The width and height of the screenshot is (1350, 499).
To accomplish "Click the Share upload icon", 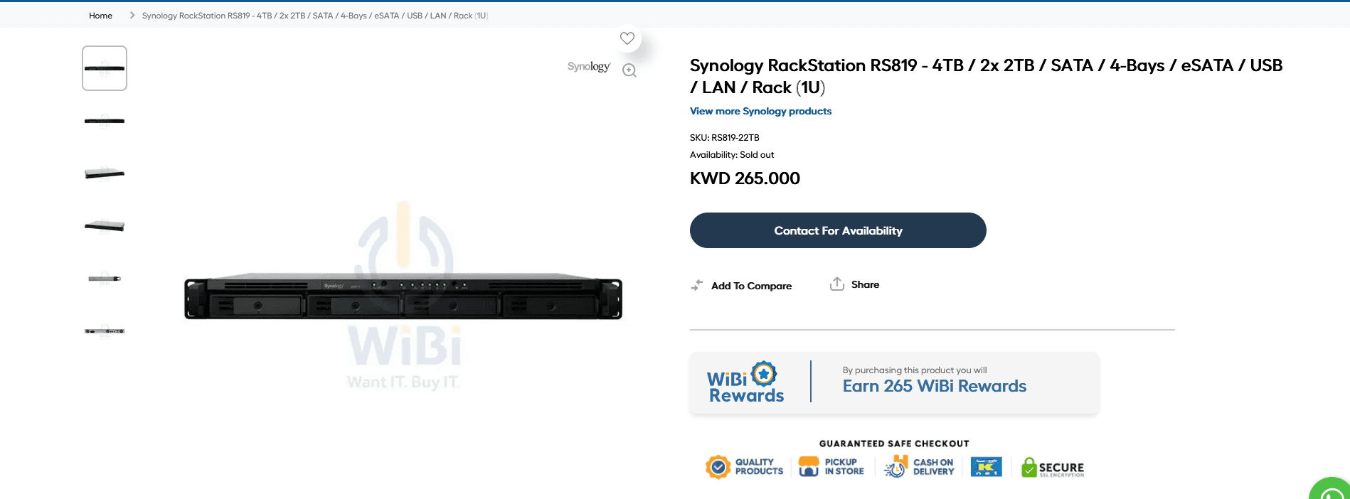I will pyautogui.click(x=837, y=284).
